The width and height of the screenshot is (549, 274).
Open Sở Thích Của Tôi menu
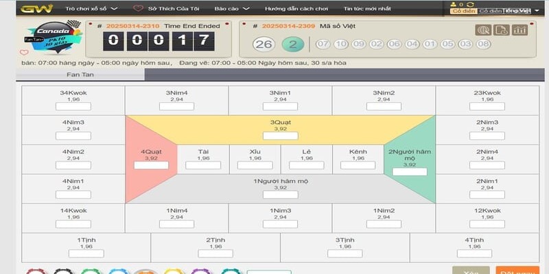coord(174,9)
